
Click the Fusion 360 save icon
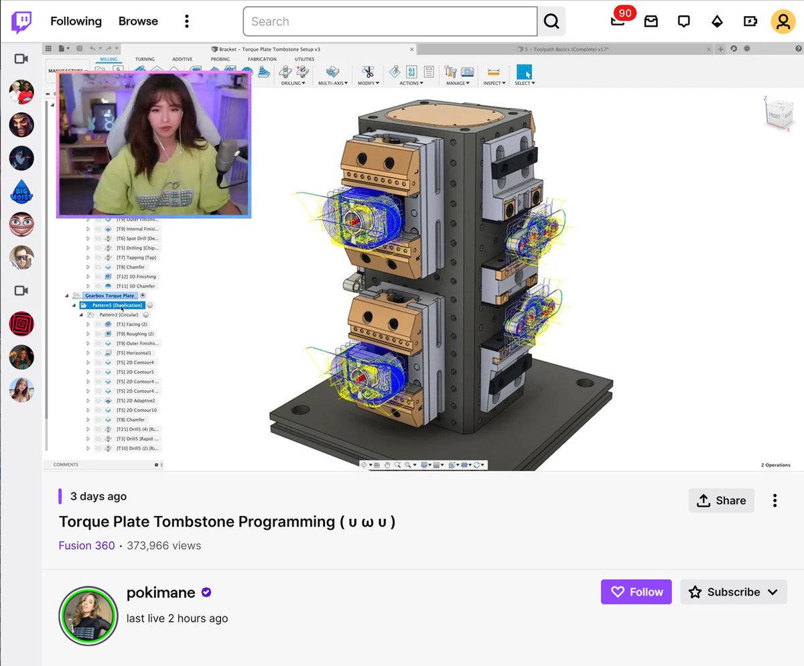pyautogui.click(x=80, y=49)
